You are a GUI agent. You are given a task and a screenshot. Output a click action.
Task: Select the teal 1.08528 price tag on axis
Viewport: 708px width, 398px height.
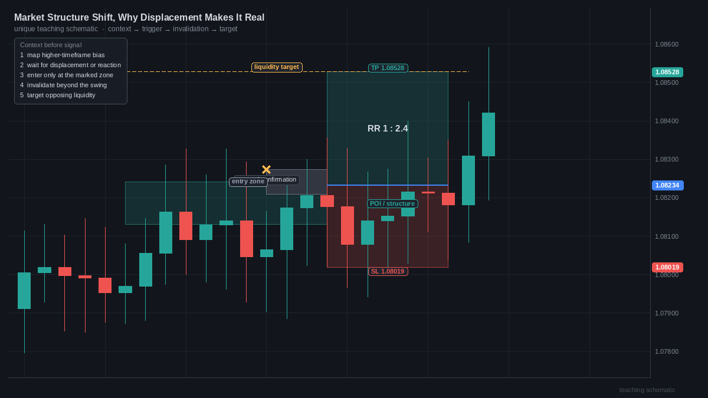pyautogui.click(x=667, y=72)
